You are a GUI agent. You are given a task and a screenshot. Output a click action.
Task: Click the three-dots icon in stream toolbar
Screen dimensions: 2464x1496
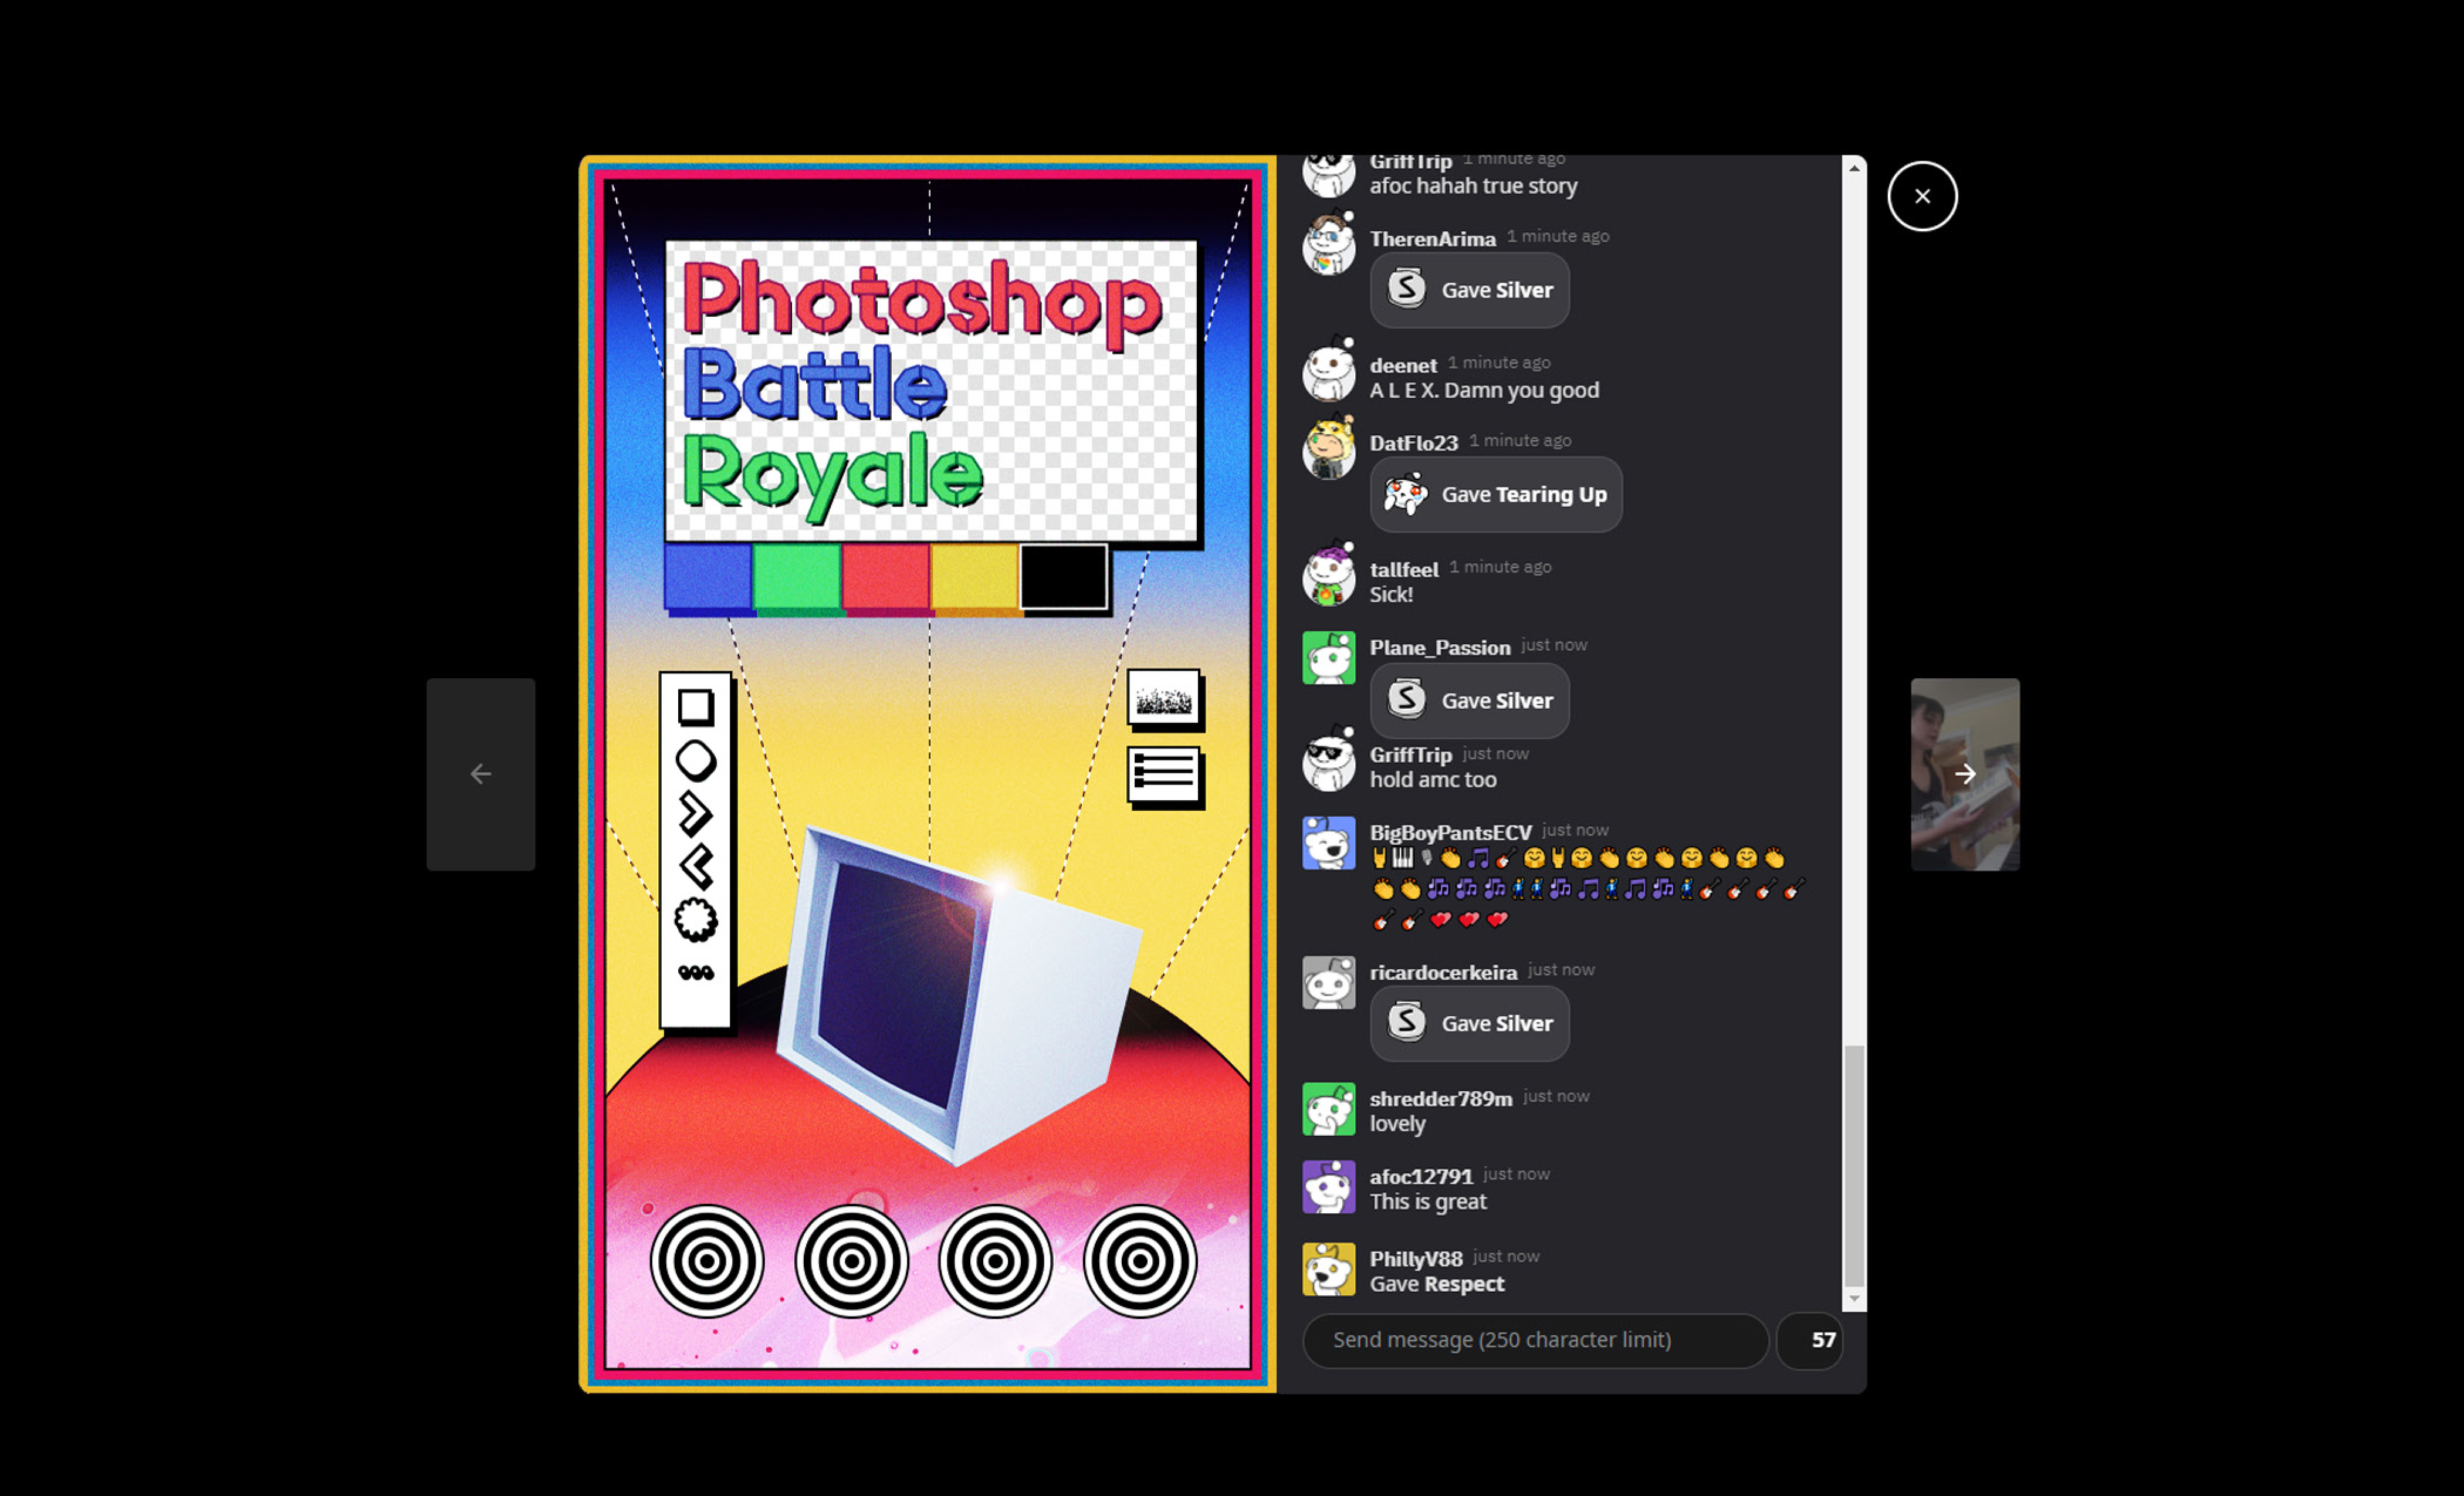[696, 972]
